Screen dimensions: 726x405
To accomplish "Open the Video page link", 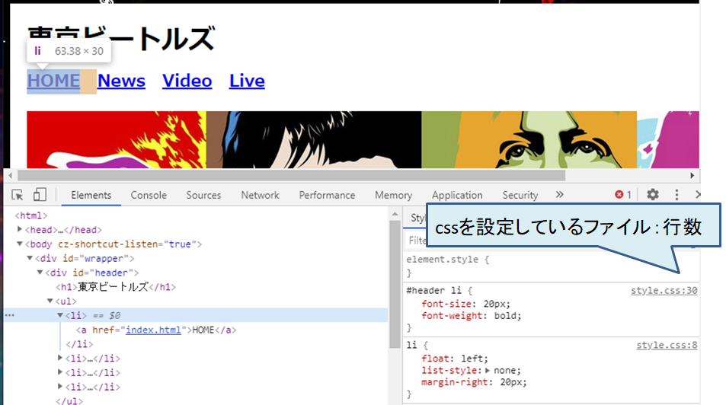I will click(x=187, y=81).
